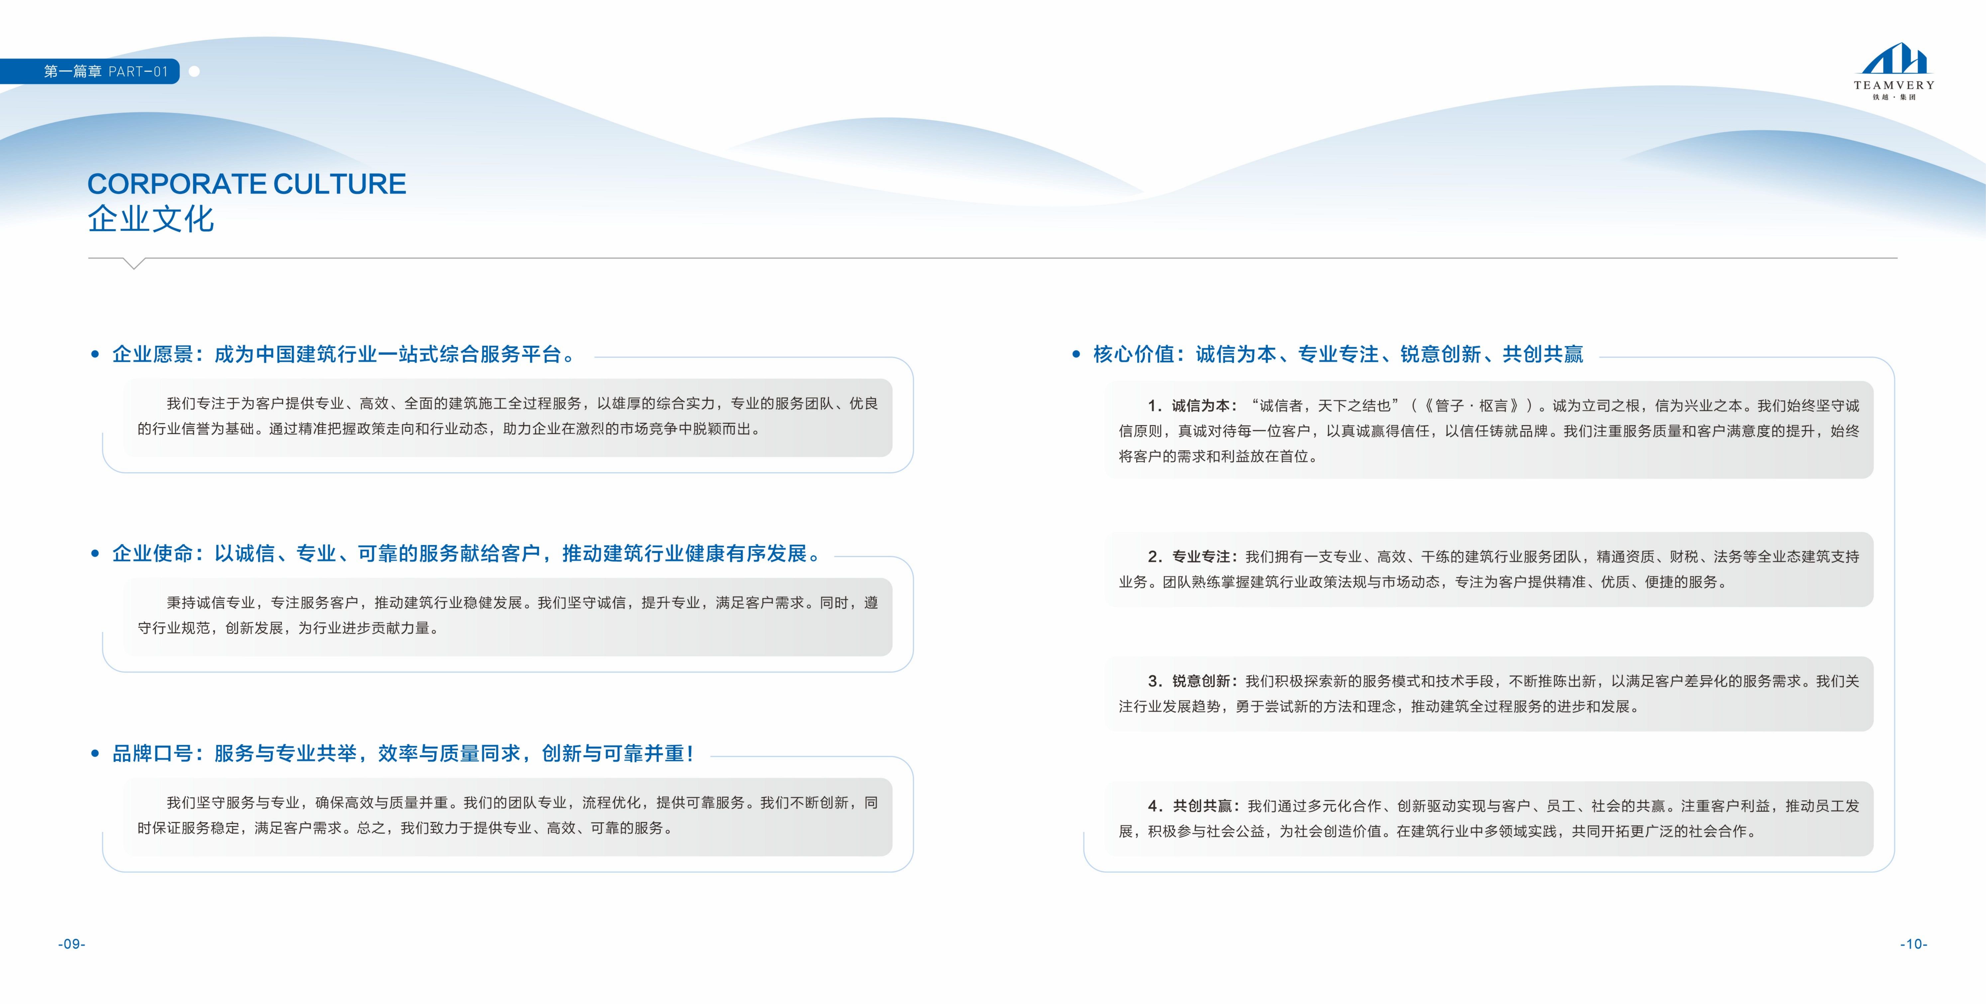Click the small arrow notch below 企业文化
Screen dimensions: 1986x1004
click(134, 263)
